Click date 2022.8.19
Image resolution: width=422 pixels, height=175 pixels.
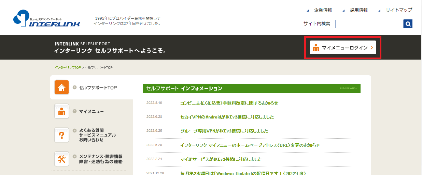click(x=154, y=103)
